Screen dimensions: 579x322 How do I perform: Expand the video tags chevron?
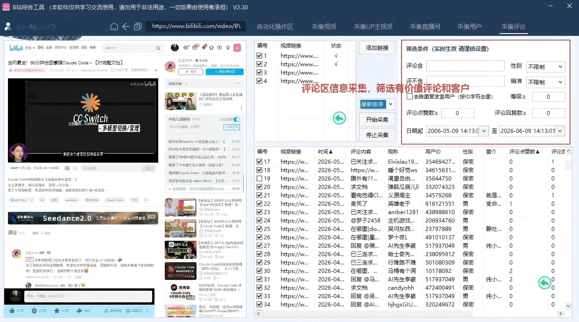click(x=146, y=200)
